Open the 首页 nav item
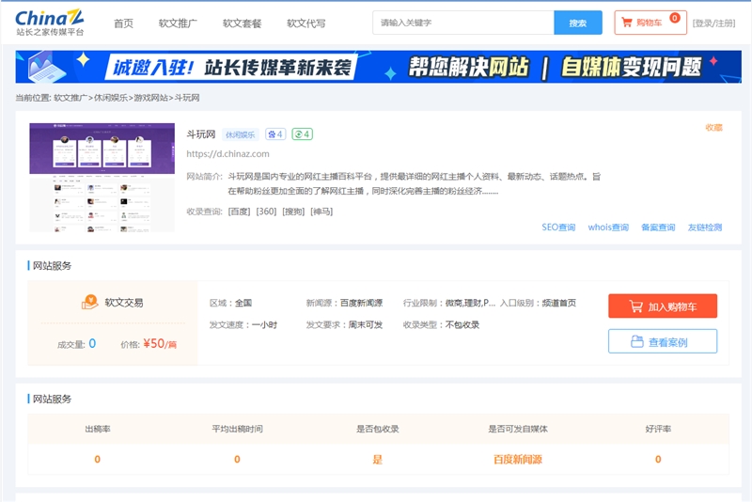This screenshot has width=752, height=502. coord(123,23)
